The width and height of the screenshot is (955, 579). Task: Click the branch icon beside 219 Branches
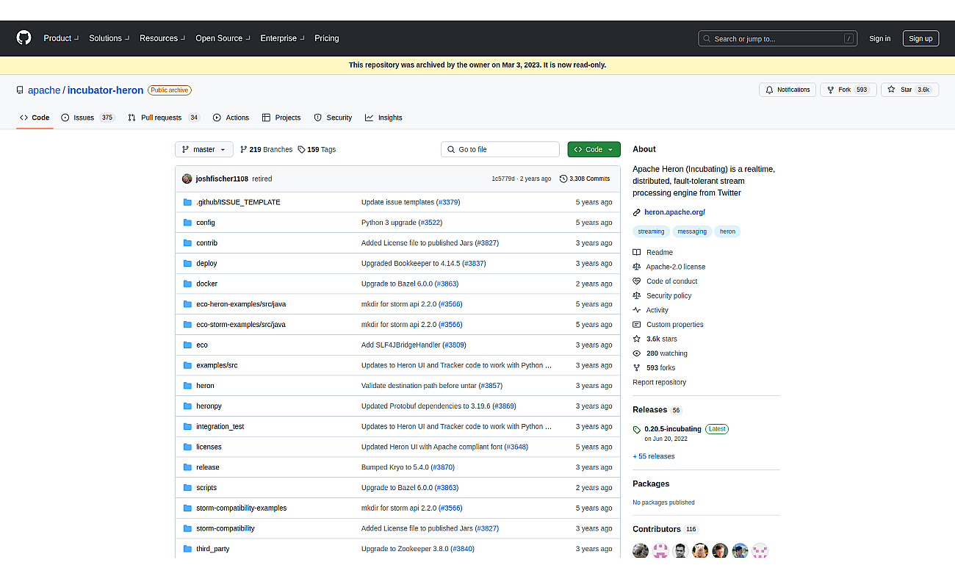pyautogui.click(x=244, y=149)
